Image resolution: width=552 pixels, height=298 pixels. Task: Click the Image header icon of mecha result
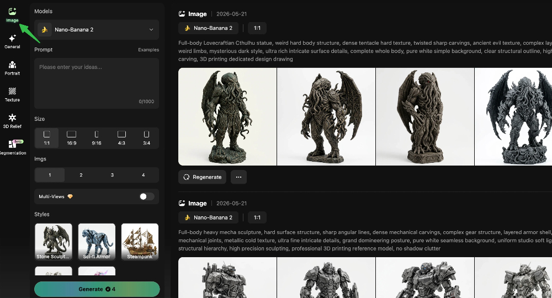[x=182, y=204]
